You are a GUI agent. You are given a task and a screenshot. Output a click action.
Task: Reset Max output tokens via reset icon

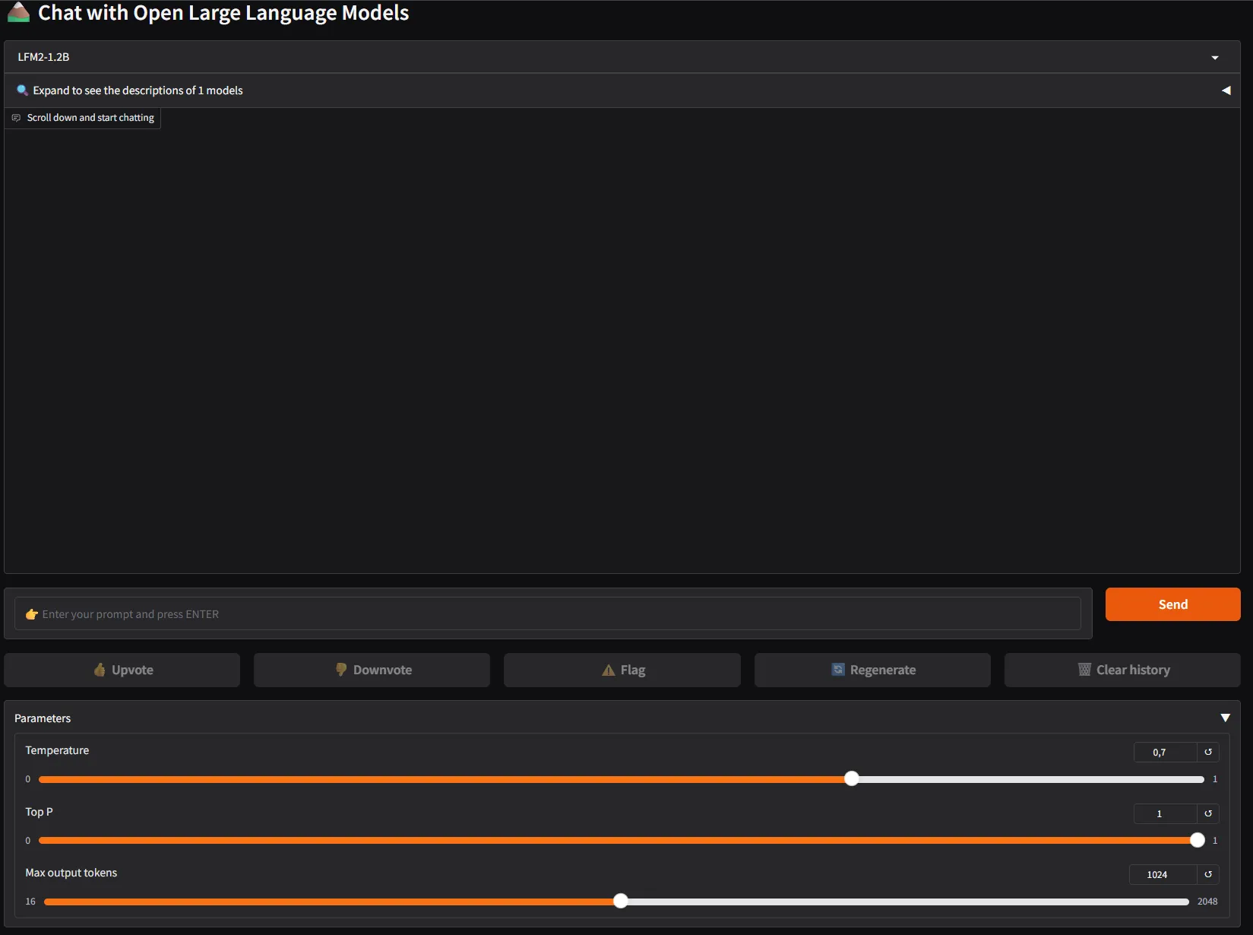1207,874
